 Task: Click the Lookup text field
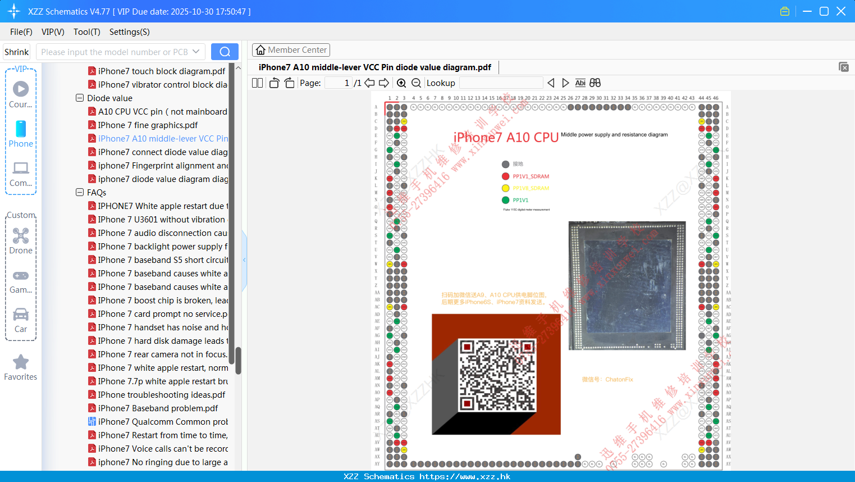pyautogui.click(x=501, y=83)
